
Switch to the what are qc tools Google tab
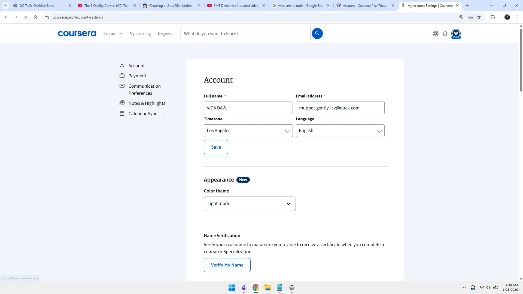pos(301,5)
